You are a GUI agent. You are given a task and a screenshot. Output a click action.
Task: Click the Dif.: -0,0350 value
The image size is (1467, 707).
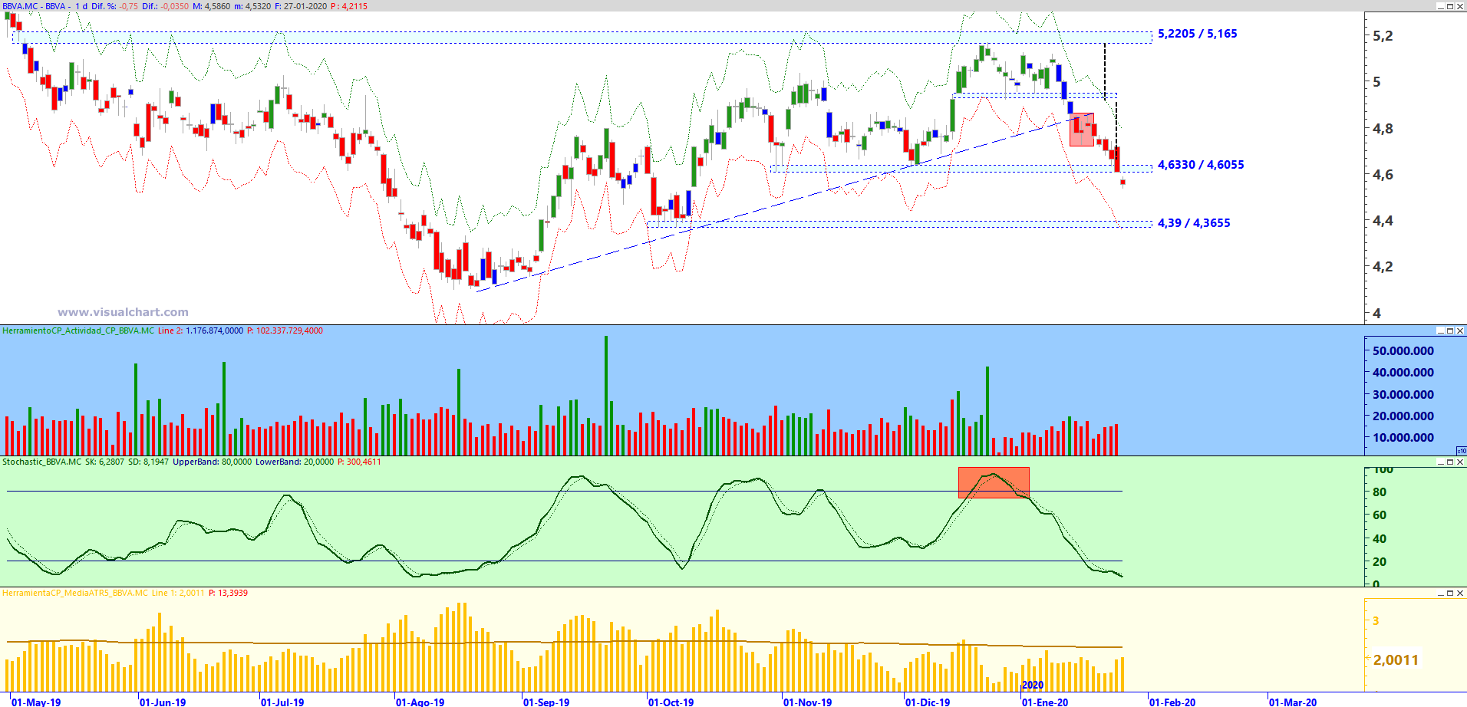[165, 6]
